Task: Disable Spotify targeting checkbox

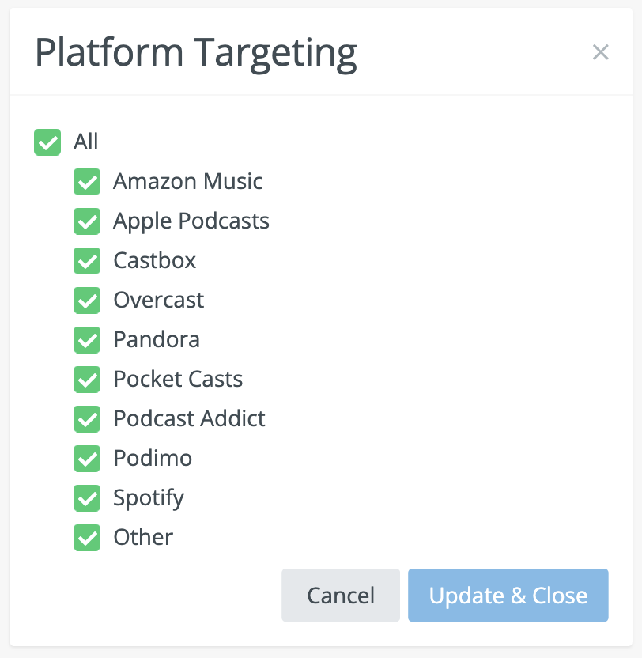Action: pyautogui.click(x=87, y=498)
